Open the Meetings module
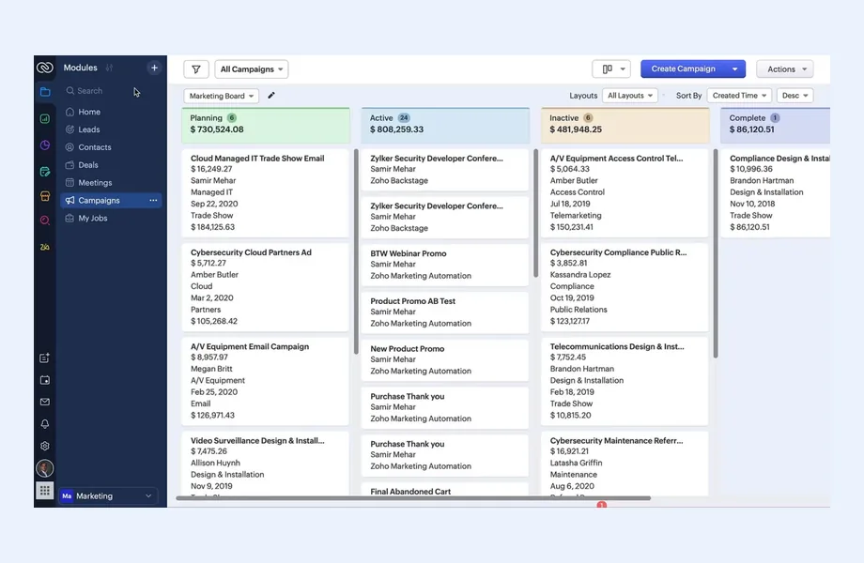Image resolution: width=864 pixels, height=563 pixels. point(95,183)
